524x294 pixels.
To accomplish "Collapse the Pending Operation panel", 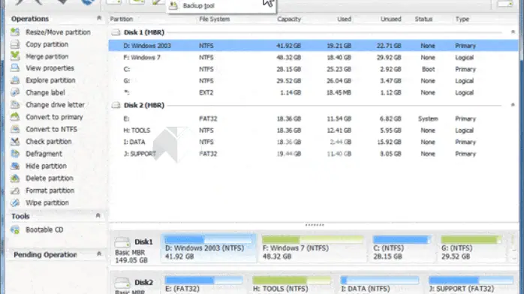I will tap(99, 254).
